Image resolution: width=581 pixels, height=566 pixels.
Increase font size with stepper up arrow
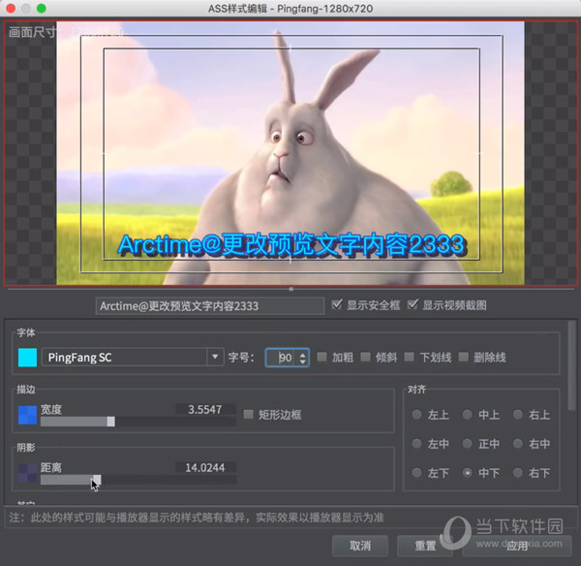click(x=303, y=354)
